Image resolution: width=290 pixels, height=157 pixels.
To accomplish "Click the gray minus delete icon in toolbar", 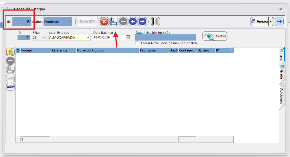I will point(123,22).
